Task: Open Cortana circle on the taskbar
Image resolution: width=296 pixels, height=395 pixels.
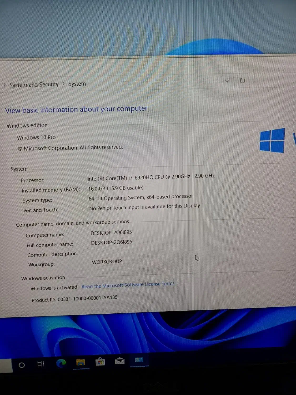Action: click(22, 365)
